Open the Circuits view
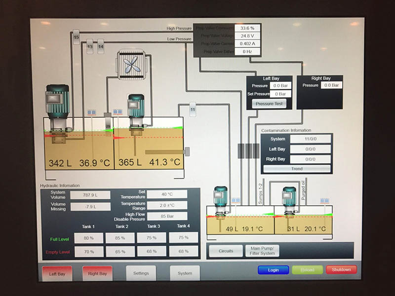Image resolution: width=395 pixels, height=296 pixels. (226, 251)
